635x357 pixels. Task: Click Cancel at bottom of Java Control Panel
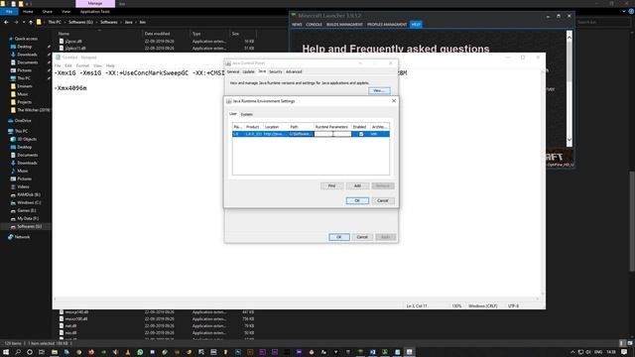[362, 237]
